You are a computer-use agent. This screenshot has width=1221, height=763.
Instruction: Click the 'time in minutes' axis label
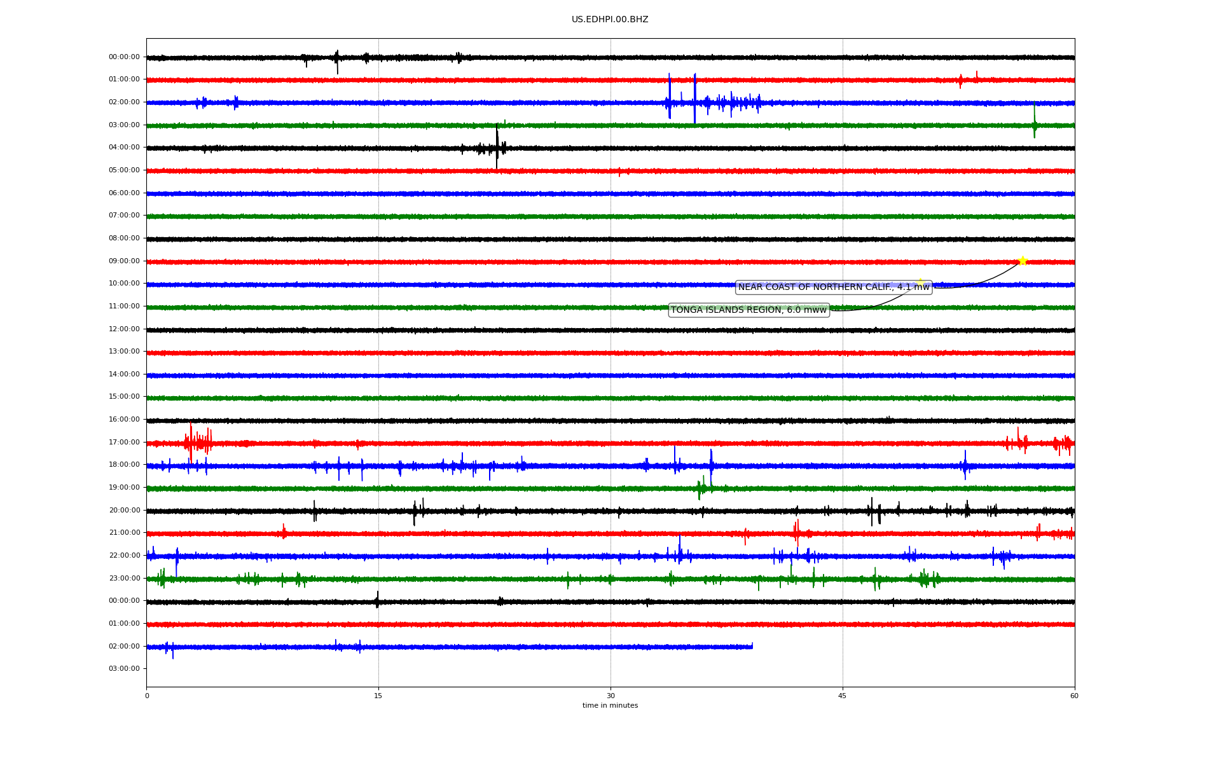pyautogui.click(x=610, y=706)
